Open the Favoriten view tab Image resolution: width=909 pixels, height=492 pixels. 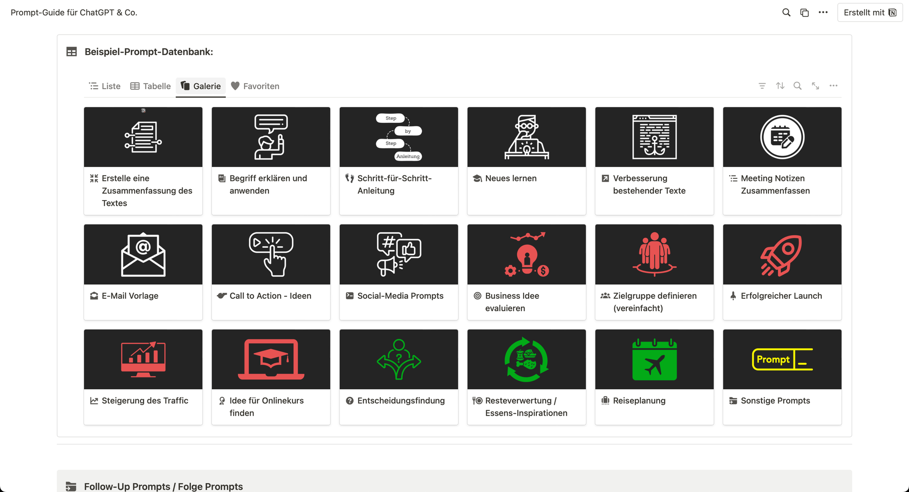coord(255,86)
